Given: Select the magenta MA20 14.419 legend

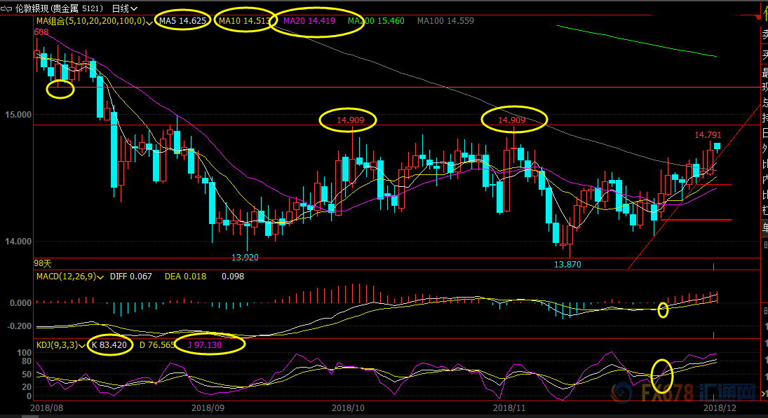Looking at the screenshot, I should click(309, 21).
